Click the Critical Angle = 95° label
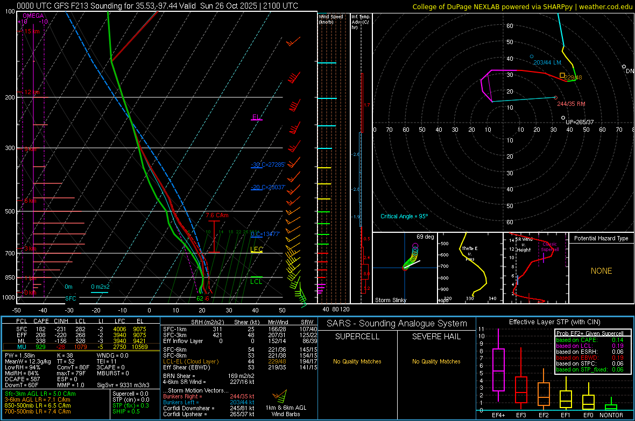 tap(404, 216)
